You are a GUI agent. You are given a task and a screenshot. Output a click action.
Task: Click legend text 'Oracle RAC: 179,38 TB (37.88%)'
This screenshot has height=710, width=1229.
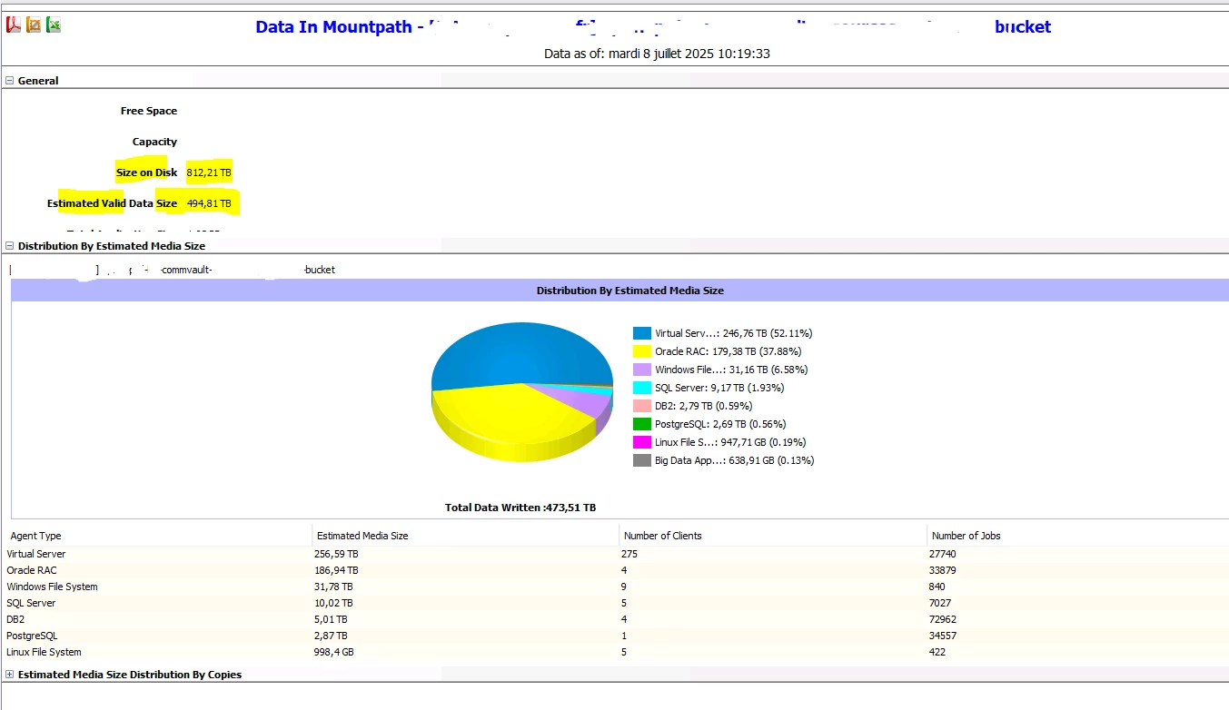pos(728,351)
